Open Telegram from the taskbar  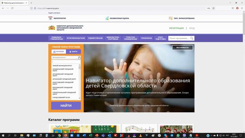[x=172, y=135]
